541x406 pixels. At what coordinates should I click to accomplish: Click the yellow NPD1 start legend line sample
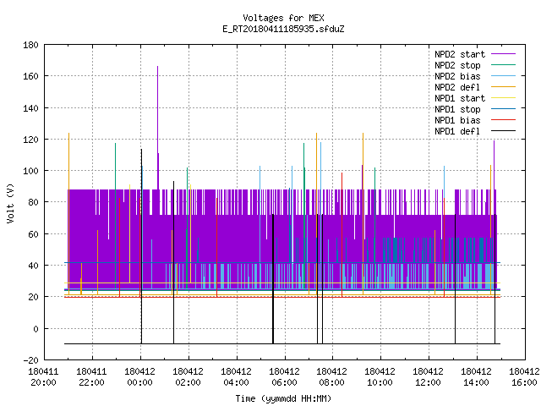click(503, 98)
